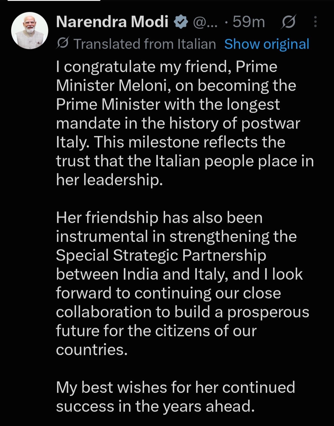The width and height of the screenshot is (334, 426).
Task: Tap the 'I congratulate my friend' opening line
Action: coord(167,67)
